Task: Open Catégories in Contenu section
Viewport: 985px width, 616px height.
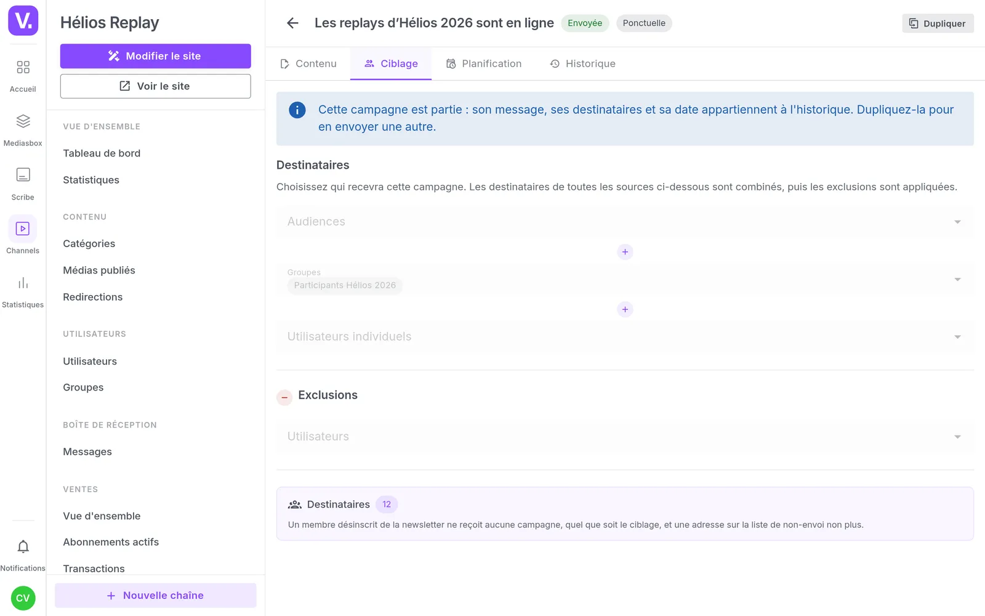Action: coord(89,243)
